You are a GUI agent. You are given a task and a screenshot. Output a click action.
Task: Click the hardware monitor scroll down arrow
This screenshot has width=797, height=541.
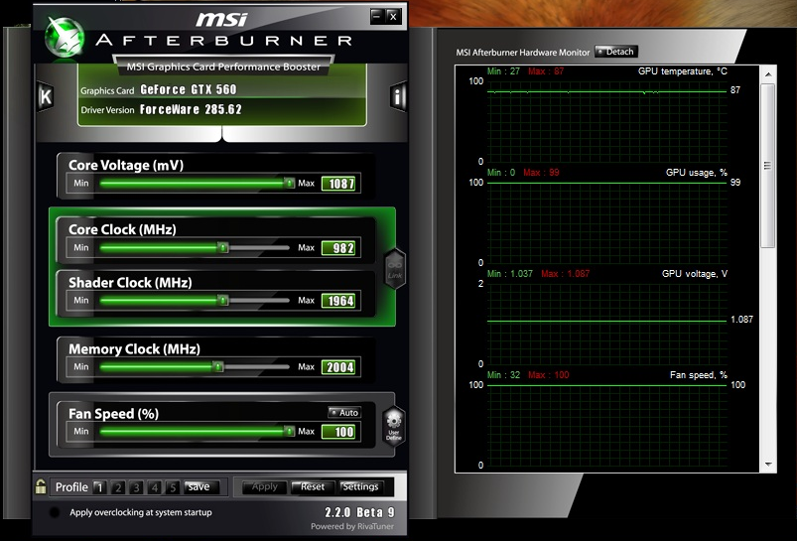click(768, 465)
